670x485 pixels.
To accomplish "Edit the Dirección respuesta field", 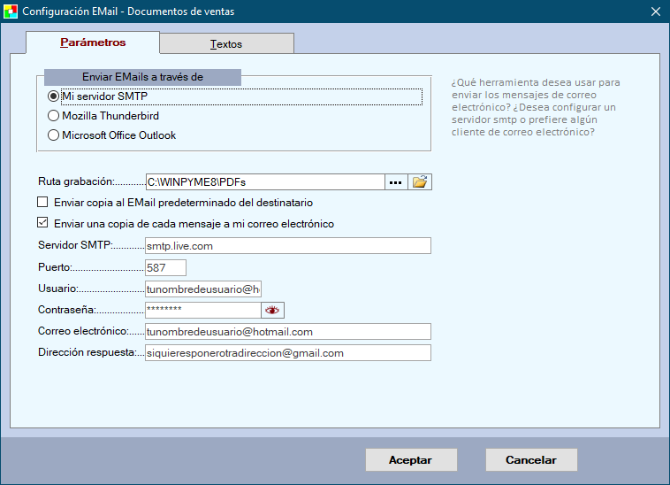I will pyautogui.click(x=287, y=353).
